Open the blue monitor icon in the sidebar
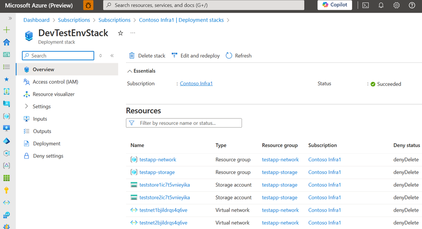 pyautogui.click(x=6, y=128)
